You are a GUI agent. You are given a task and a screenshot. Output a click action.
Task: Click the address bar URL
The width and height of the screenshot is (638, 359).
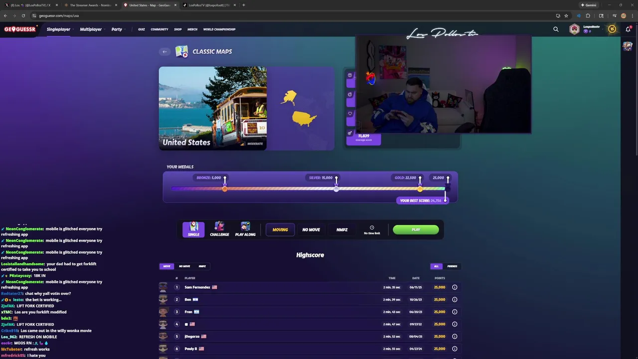pyautogui.click(x=59, y=15)
